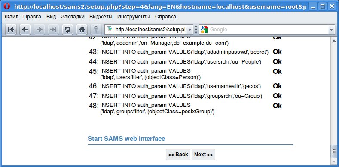This screenshot has height=167, width=339.
Task: Click the << Back button
Action: point(178,155)
